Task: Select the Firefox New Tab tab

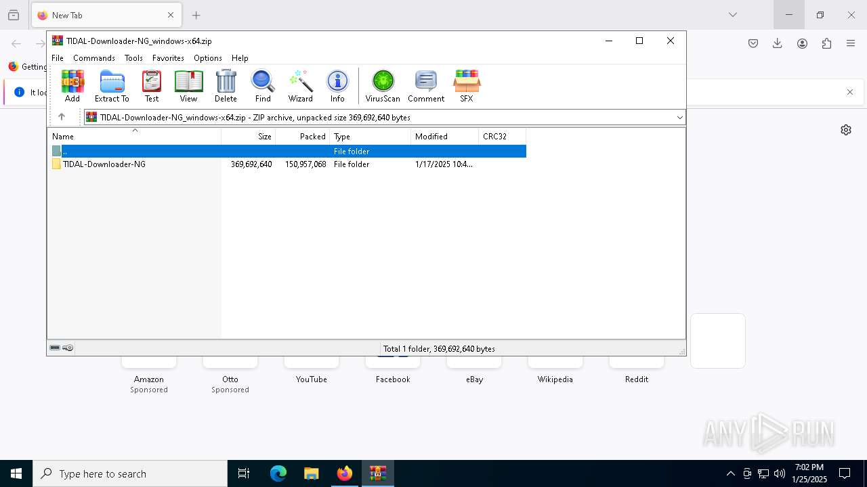Action: pyautogui.click(x=106, y=15)
